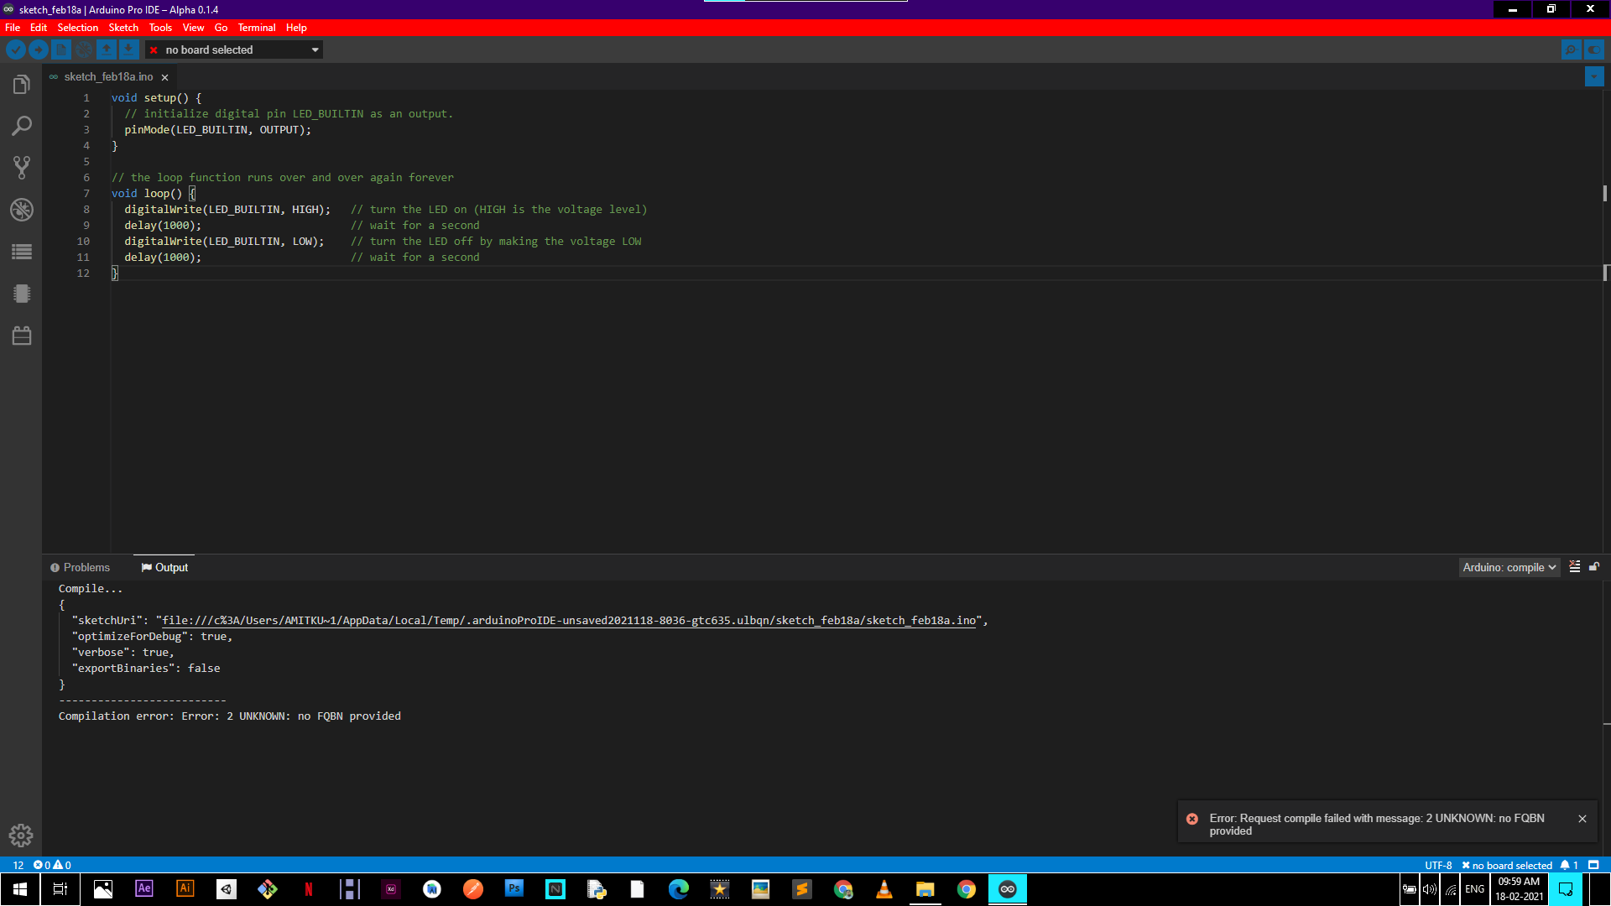Expand editor tab overflow dropdown arrow

(x=1593, y=76)
